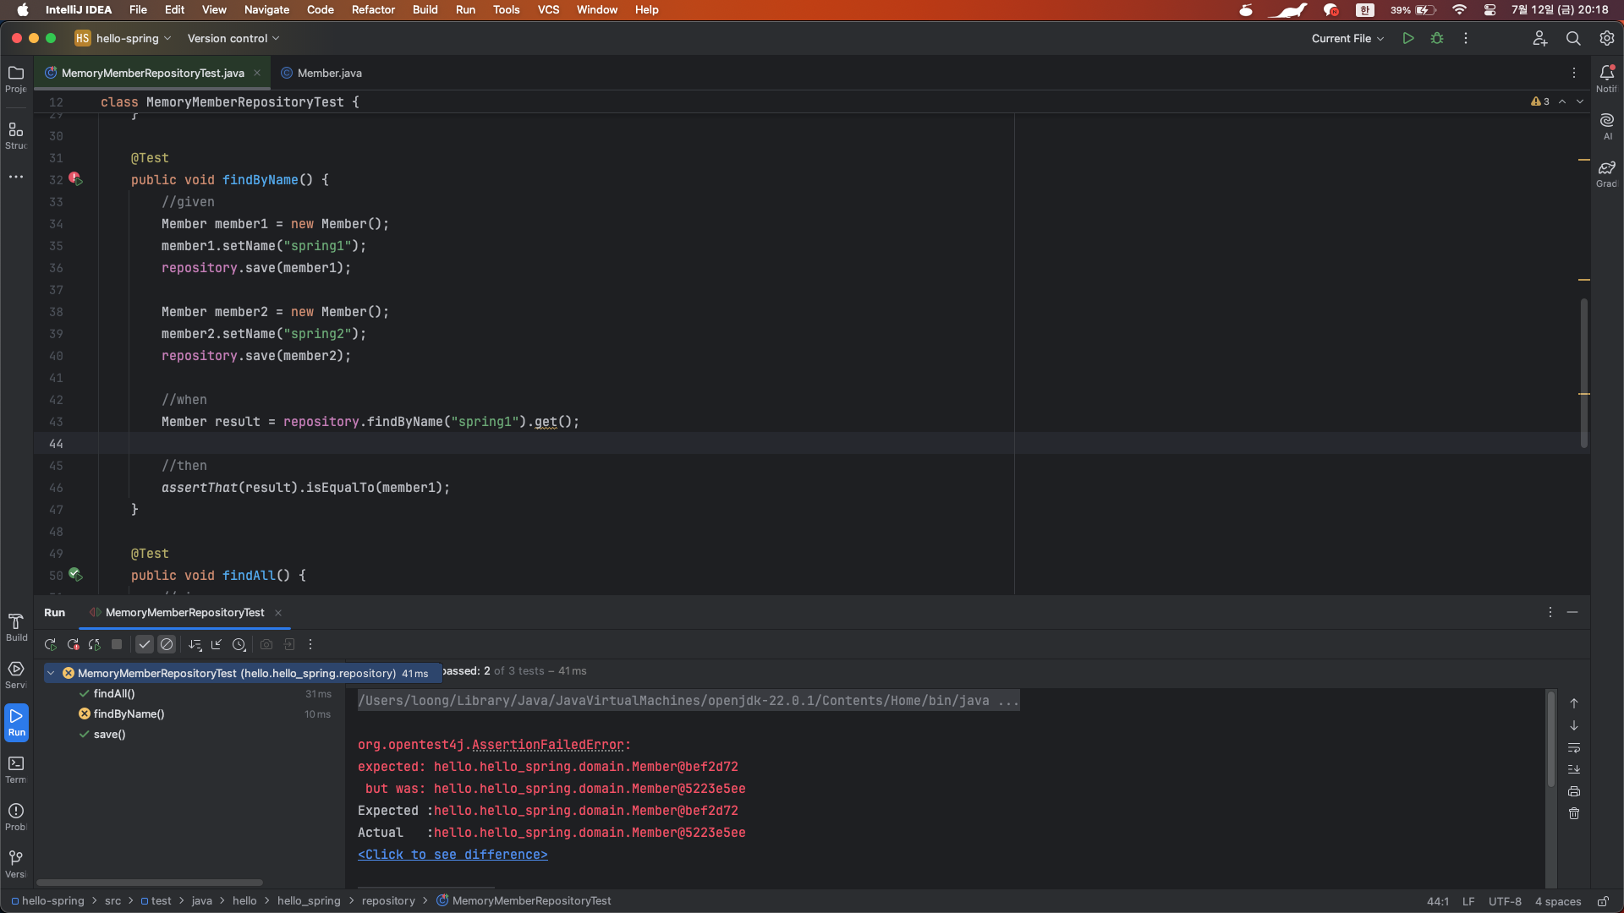1624x913 pixels.
Task: Select failed findByName() test result
Action: [x=129, y=713]
